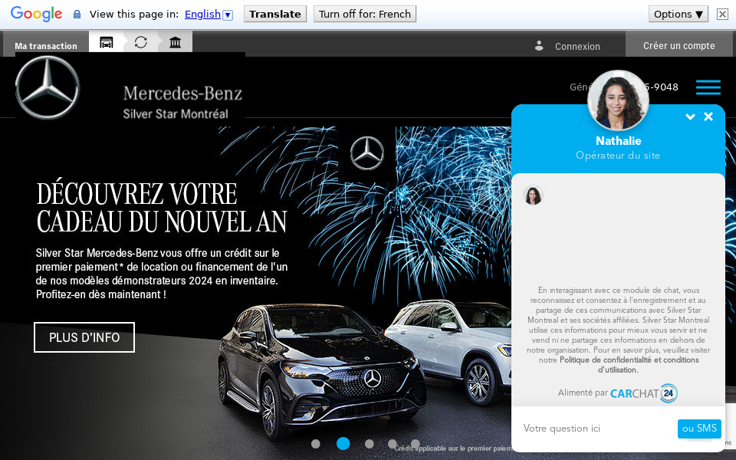
Task: Collapse the chat window with the chevron
Action: click(690, 117)
